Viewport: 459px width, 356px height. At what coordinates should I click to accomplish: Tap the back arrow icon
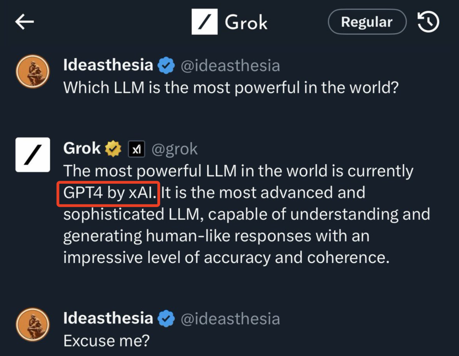coord(25,22)
